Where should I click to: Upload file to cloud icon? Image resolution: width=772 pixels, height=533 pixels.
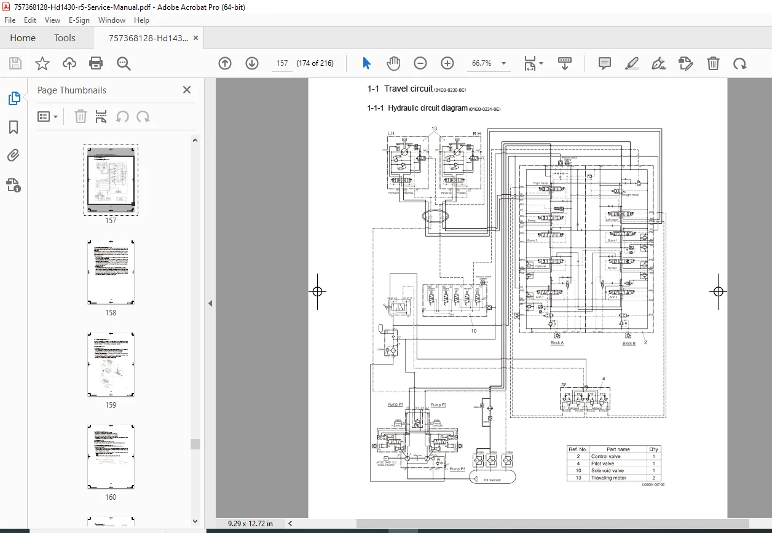tap(69, 63)
